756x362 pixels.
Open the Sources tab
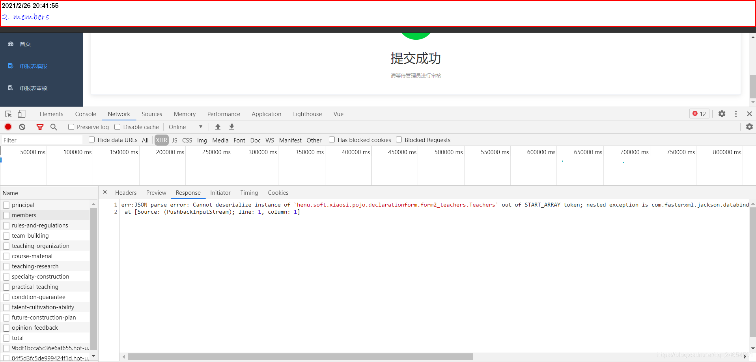pos(152,114)
